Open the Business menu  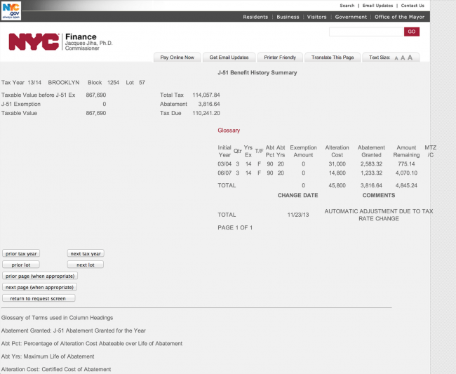288,17
